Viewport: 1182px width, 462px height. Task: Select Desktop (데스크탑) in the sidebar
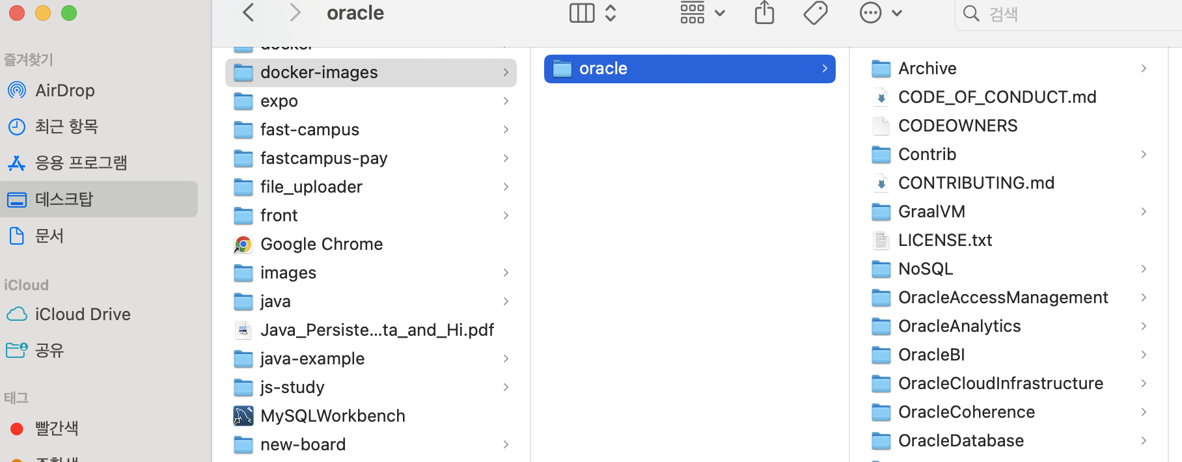(x=100, y=199)
